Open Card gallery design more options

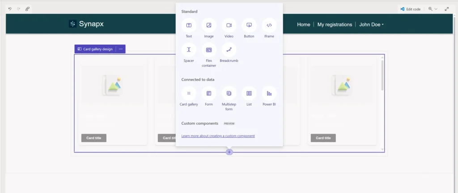120,49
